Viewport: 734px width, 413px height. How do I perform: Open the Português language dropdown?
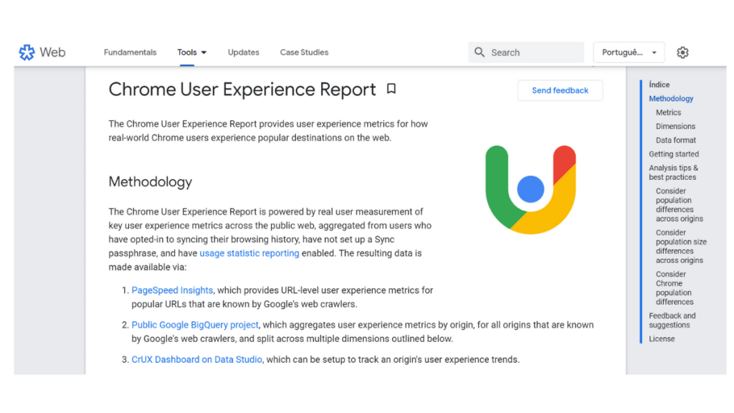629,52
